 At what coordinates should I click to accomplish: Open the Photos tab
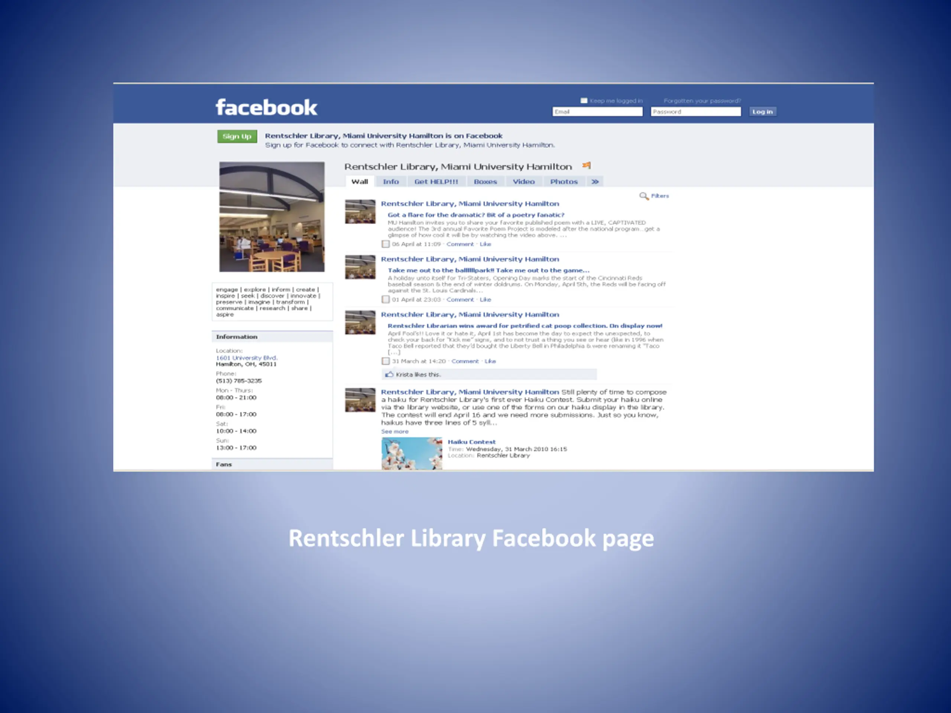click(564, 182)
